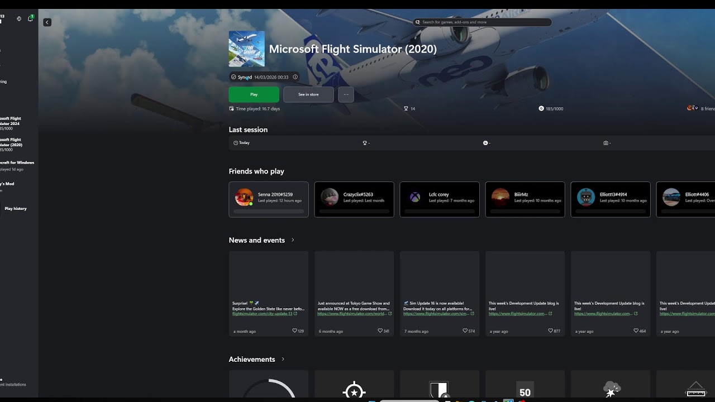
Task: Open Senna 2010#5259 avatar
Action: click(x=244, y=197)
